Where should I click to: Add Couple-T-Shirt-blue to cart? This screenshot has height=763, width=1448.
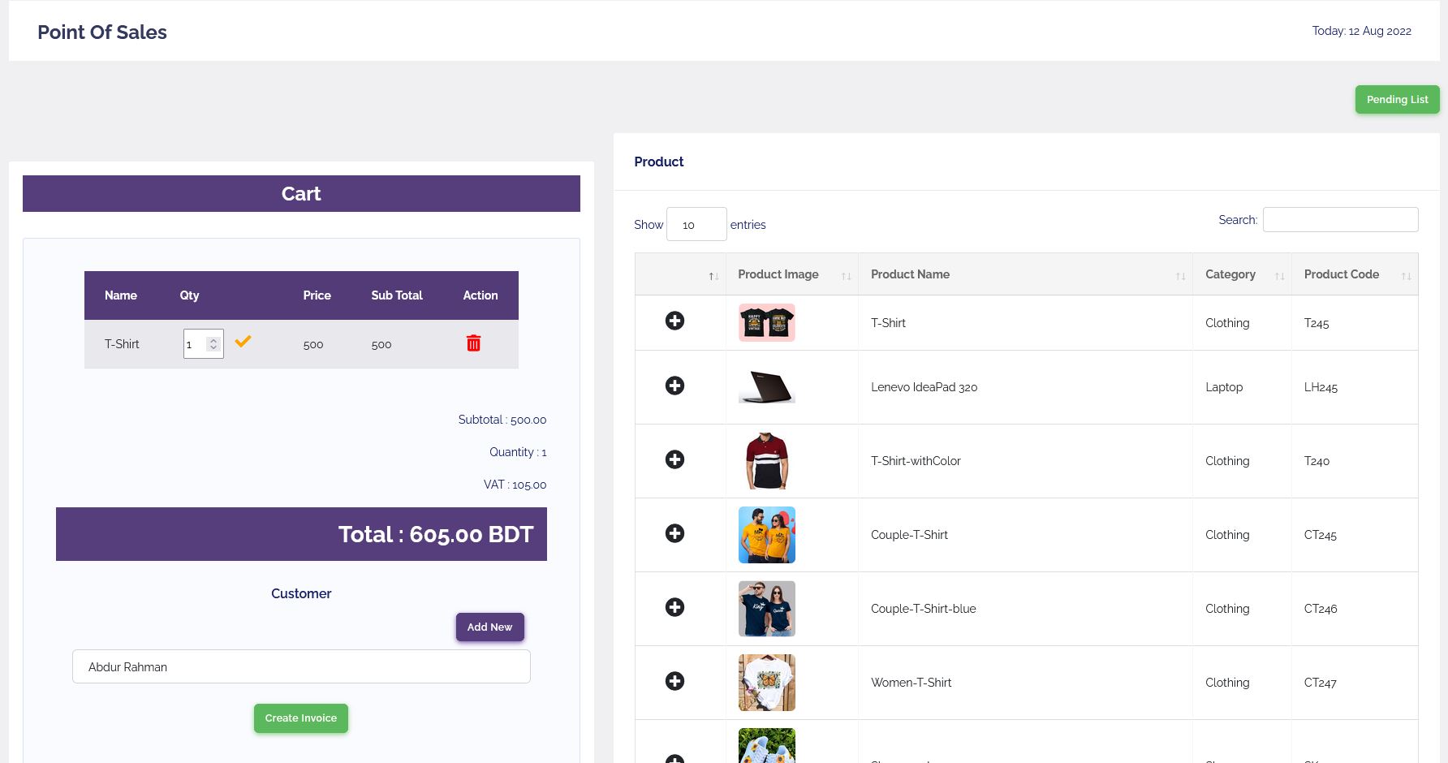[674, 607]
